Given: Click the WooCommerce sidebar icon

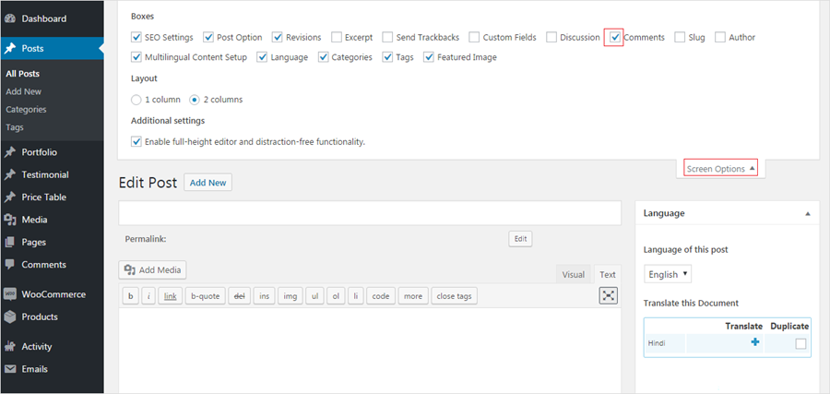Looking at the screenshot, I should (x=9, y=294).
